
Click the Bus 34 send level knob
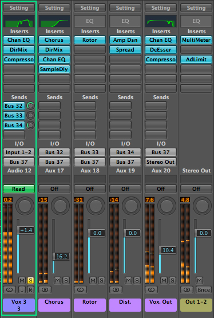(30, 125)
